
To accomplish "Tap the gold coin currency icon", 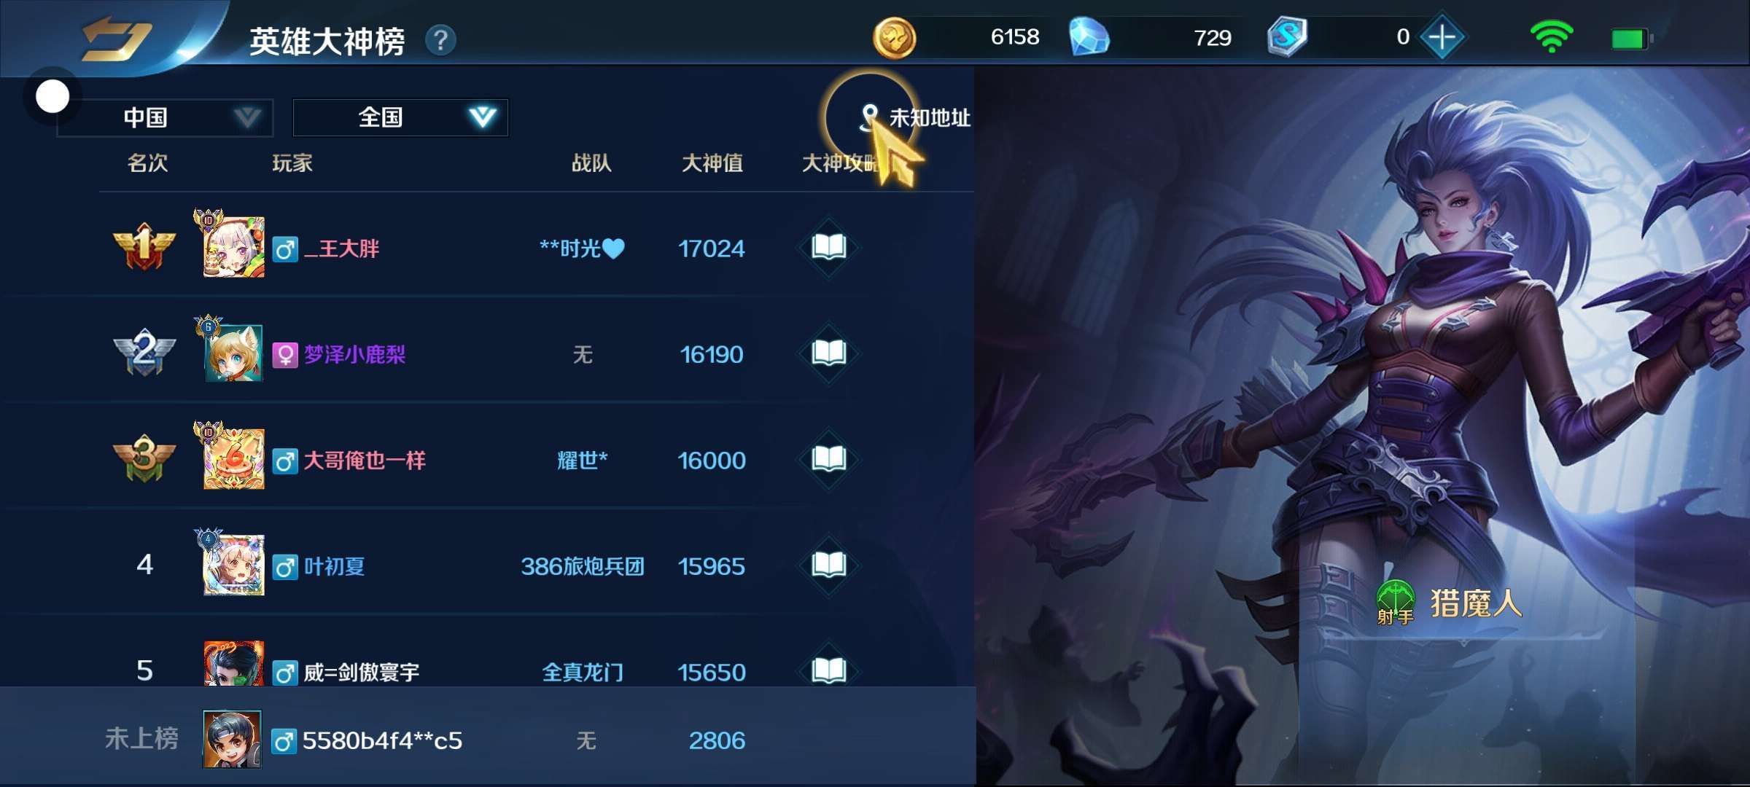I will click(894, 38).
